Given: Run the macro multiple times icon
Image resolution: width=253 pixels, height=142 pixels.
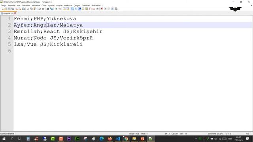Looking at the screenshot, I should (x=112, y=9).
